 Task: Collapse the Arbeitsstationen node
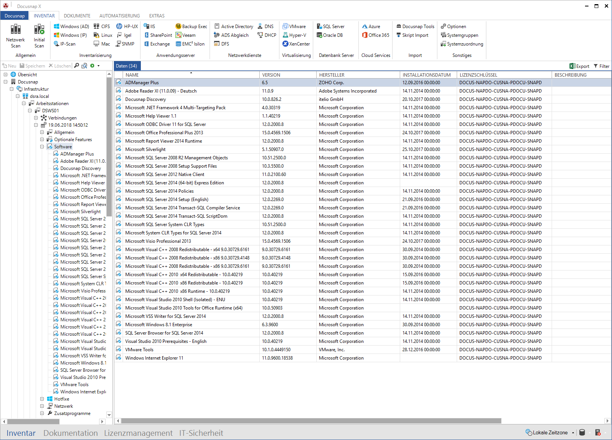coord(24,104)
